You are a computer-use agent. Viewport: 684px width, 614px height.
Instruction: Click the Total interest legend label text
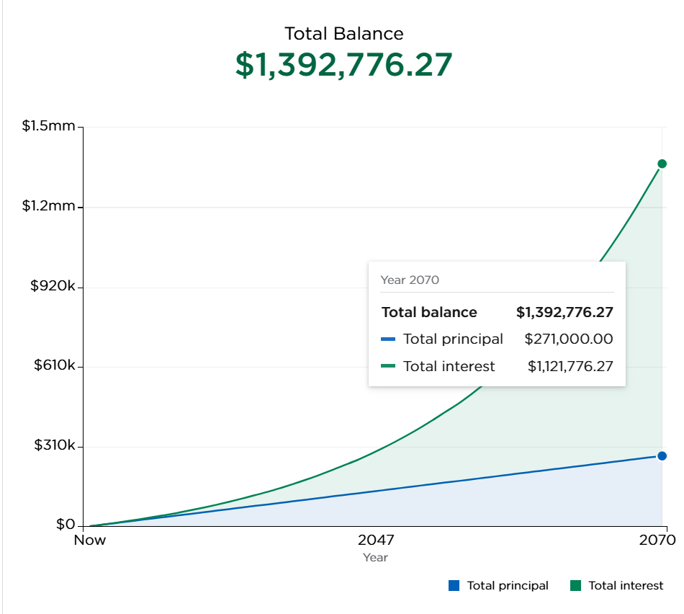625,586
